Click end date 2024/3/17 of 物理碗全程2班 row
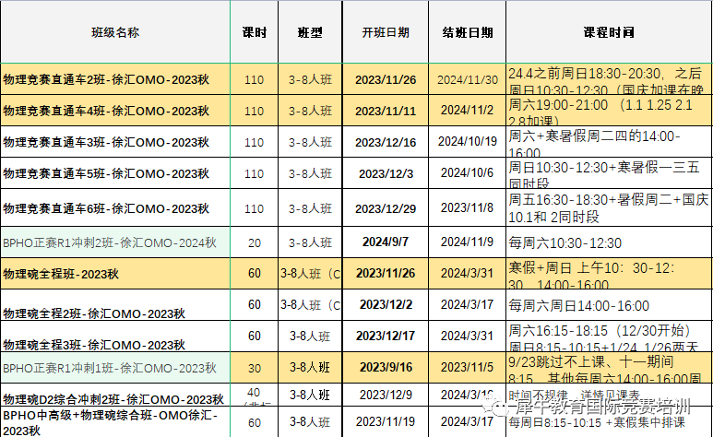 point(467,305)
